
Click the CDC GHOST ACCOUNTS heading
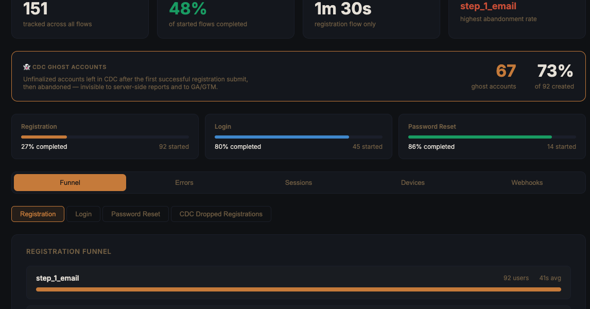[69, 67]
